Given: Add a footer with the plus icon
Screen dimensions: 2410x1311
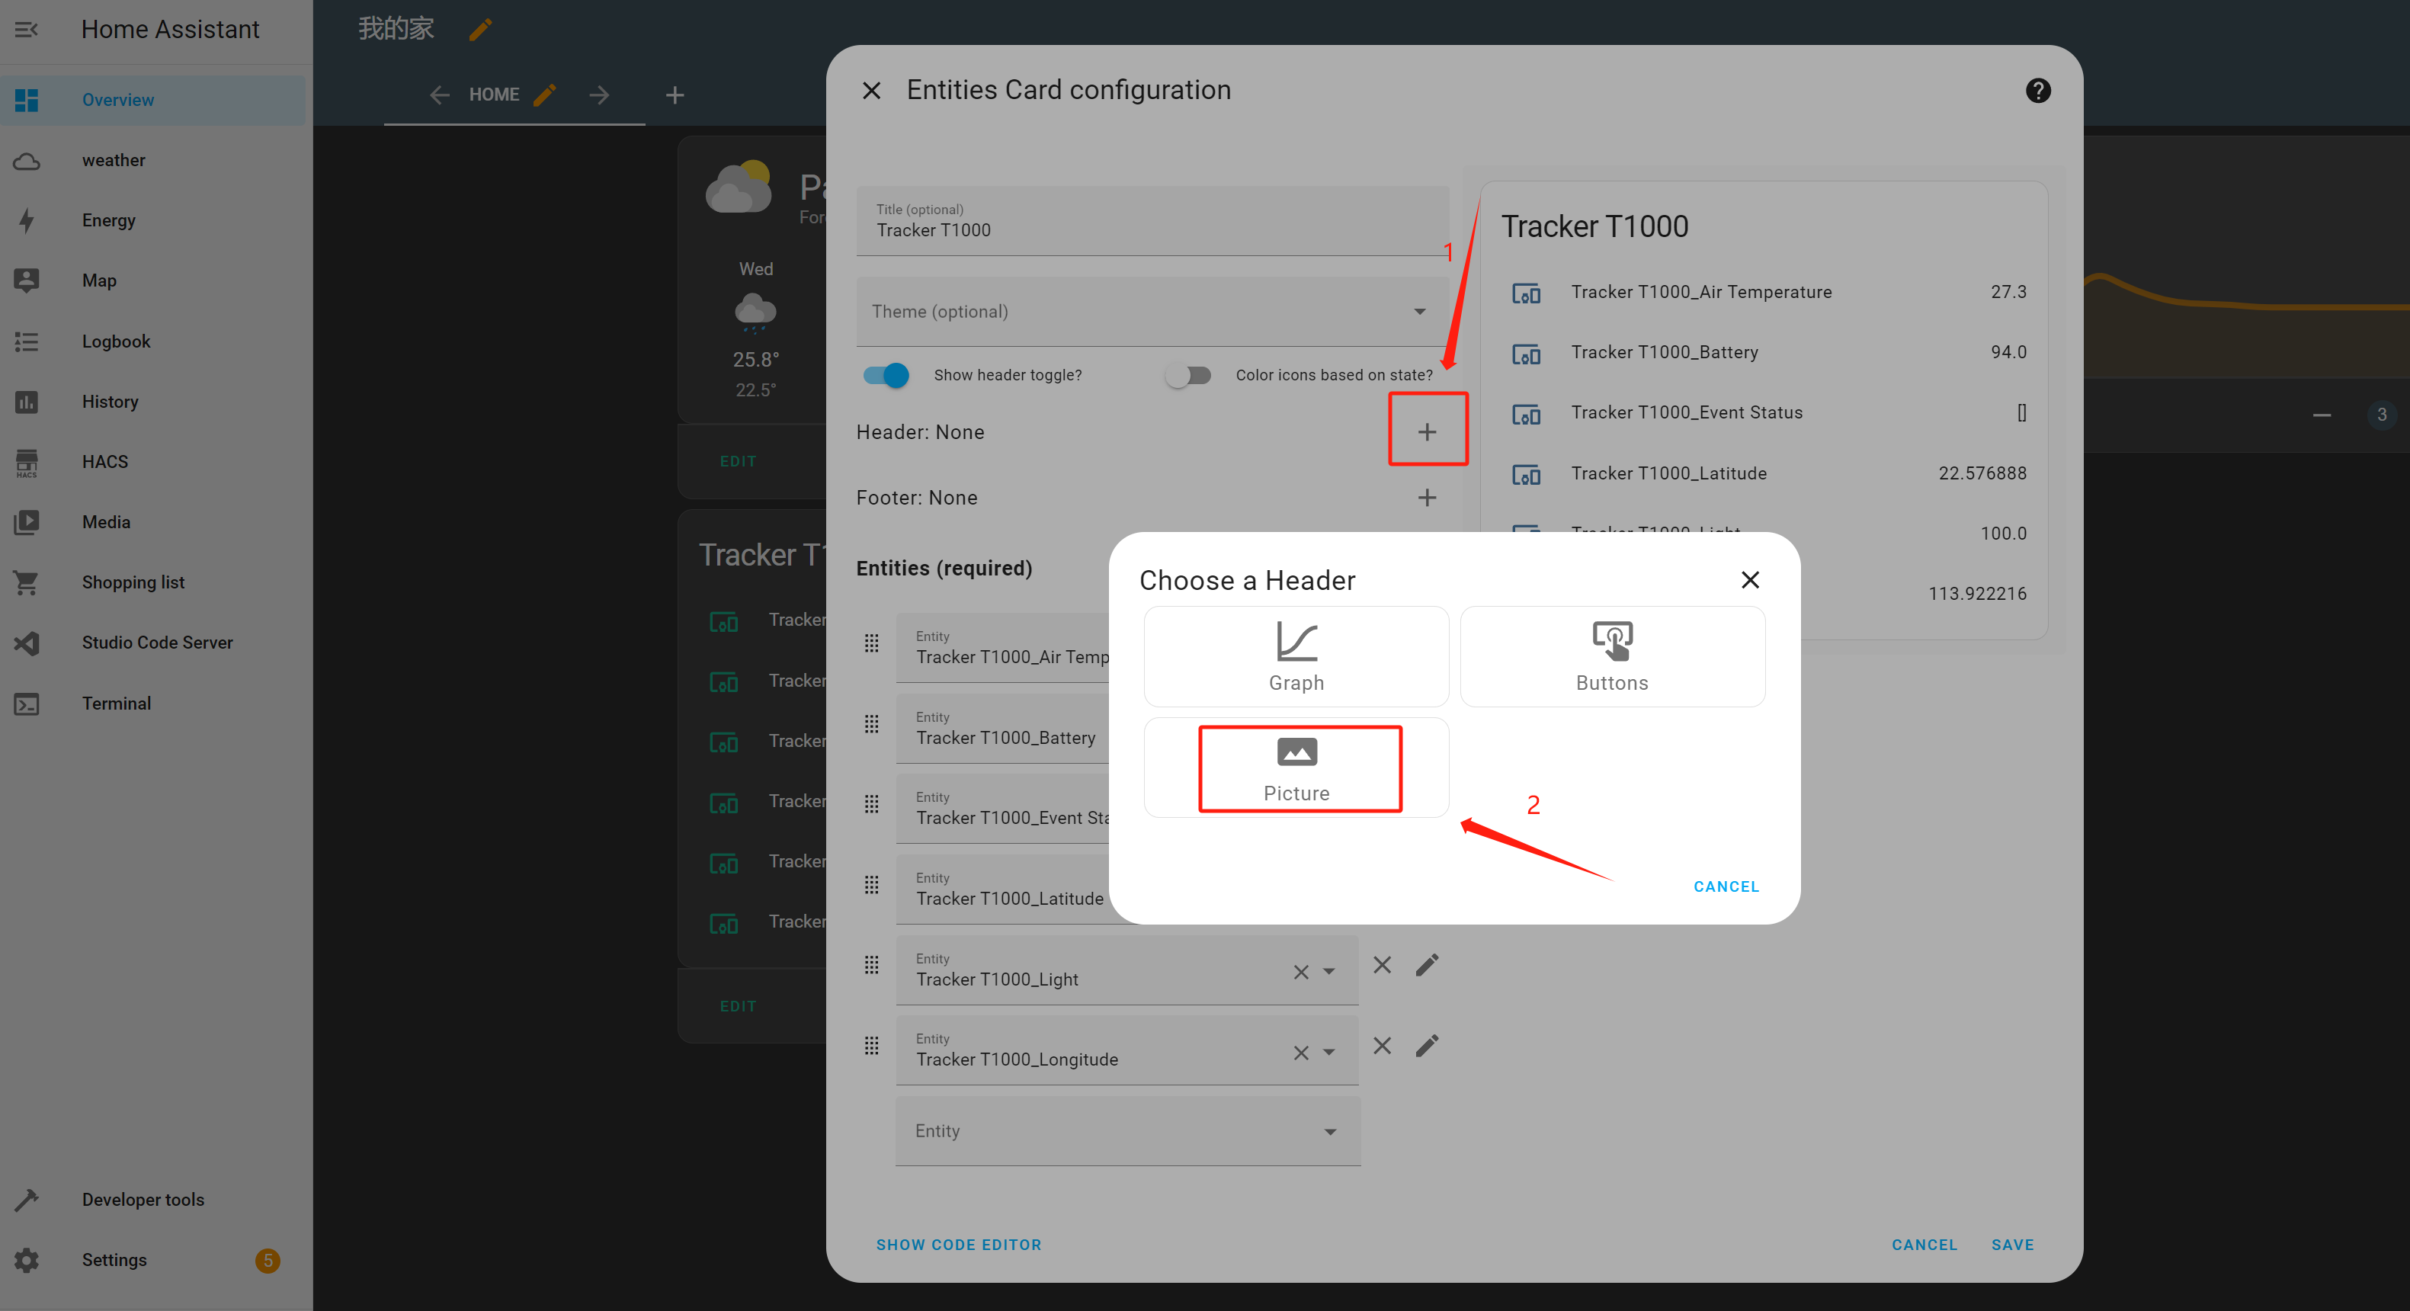Looking at the screenshot, I should (1427, 498).
